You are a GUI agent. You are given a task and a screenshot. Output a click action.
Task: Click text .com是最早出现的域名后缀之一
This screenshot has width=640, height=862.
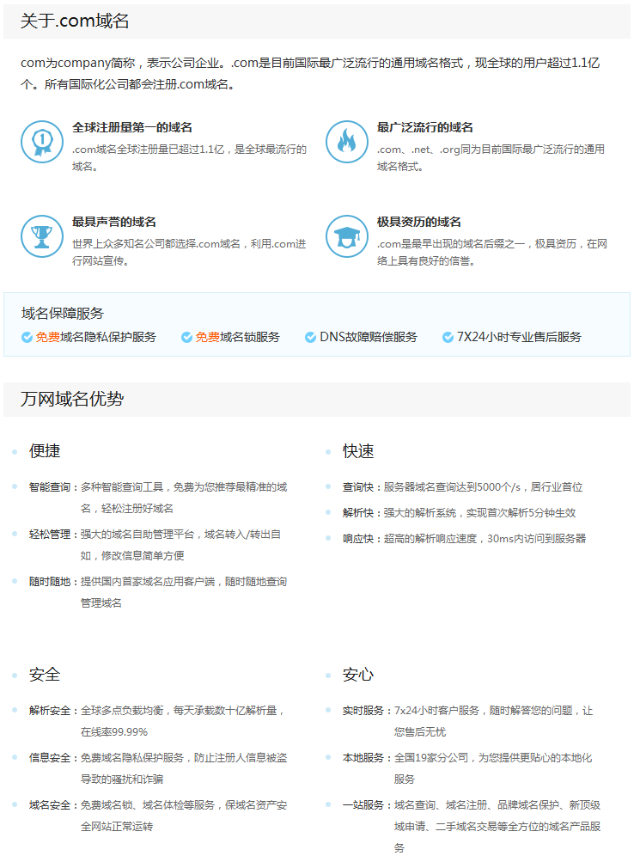(x=450, y=244)
